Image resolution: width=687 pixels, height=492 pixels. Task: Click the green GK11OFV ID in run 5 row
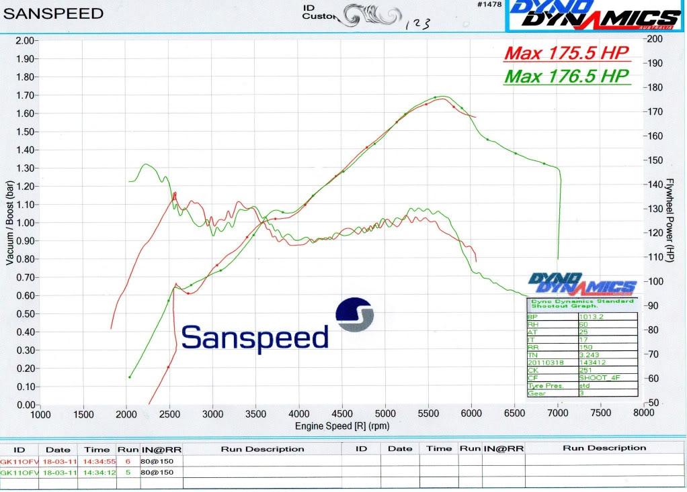click(x=19, y=473)
